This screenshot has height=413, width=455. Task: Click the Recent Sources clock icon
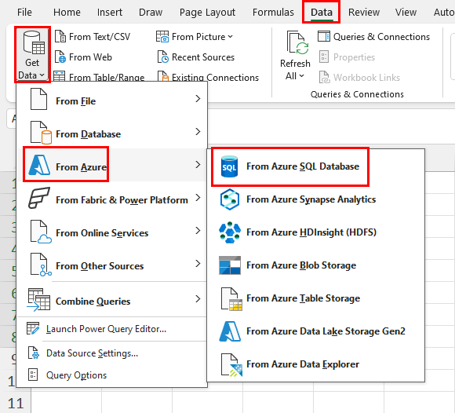click(162, 57)
